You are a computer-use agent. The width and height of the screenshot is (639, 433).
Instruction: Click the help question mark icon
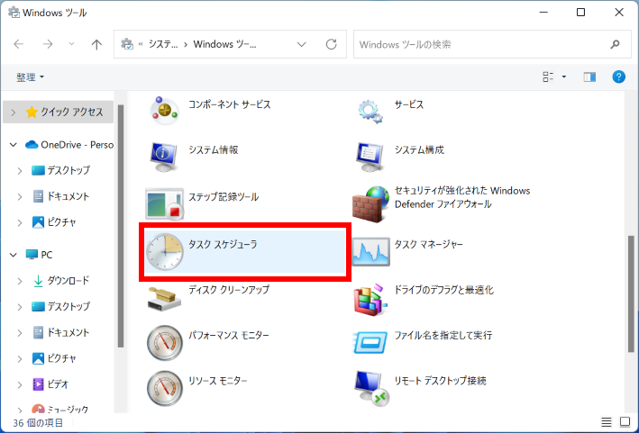[x=618, y=77]
